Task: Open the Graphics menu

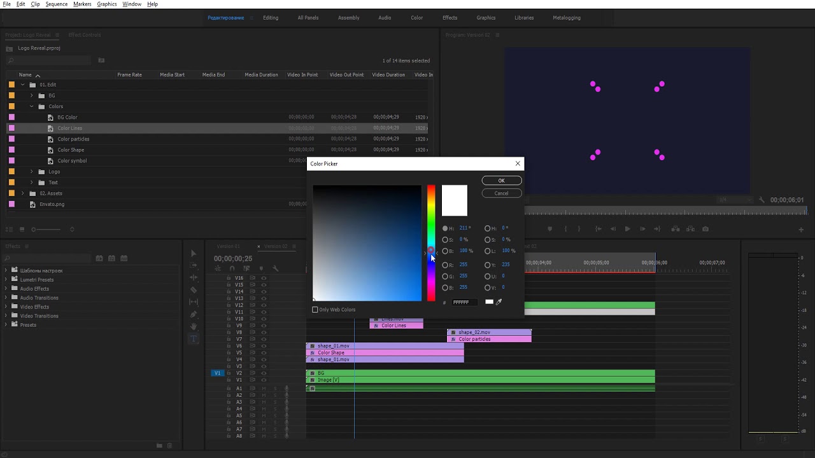Action: (107, 4)
